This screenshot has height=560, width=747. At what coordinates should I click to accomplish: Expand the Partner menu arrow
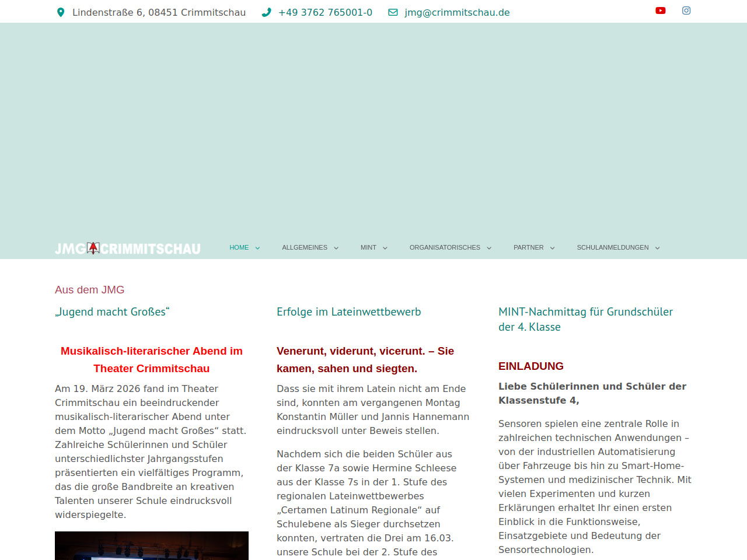(x=552, y=248)
